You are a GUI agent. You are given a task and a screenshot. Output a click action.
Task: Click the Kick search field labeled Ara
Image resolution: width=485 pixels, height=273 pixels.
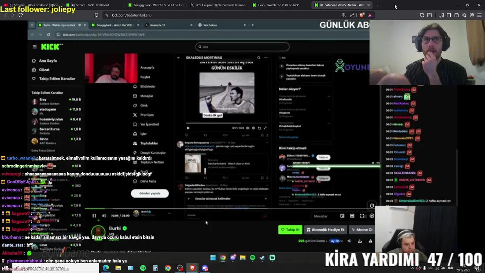pos(242,47)
